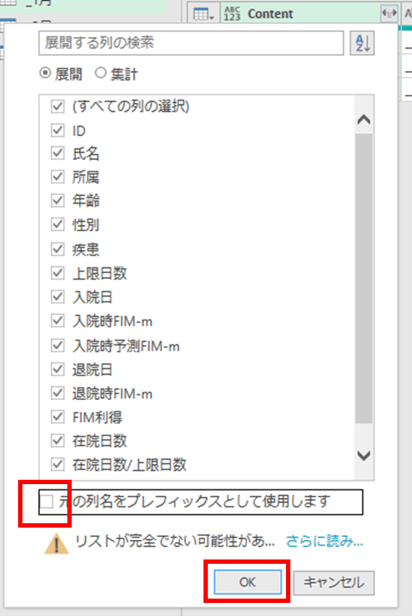Focus the 展開する列の検索 search field

click(x=191, y=43)
